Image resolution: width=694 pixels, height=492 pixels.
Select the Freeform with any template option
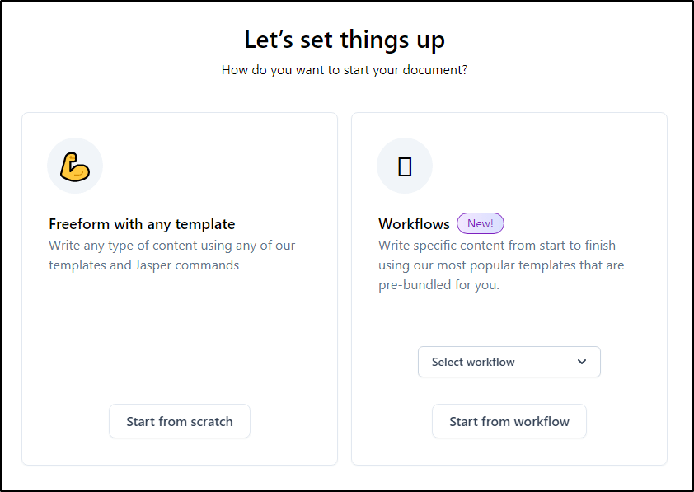179,288
